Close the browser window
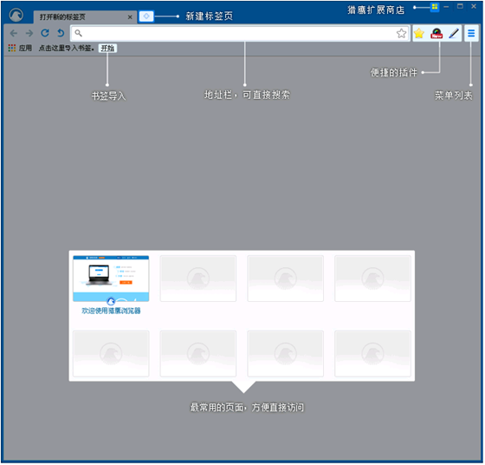This screenshot has height=465, width=485. coord(474,6)
